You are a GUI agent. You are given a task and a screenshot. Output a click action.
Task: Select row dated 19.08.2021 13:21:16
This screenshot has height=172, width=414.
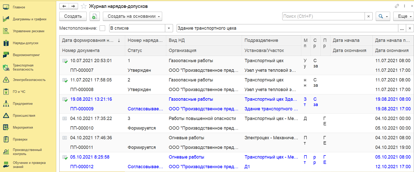coord(91,99)
